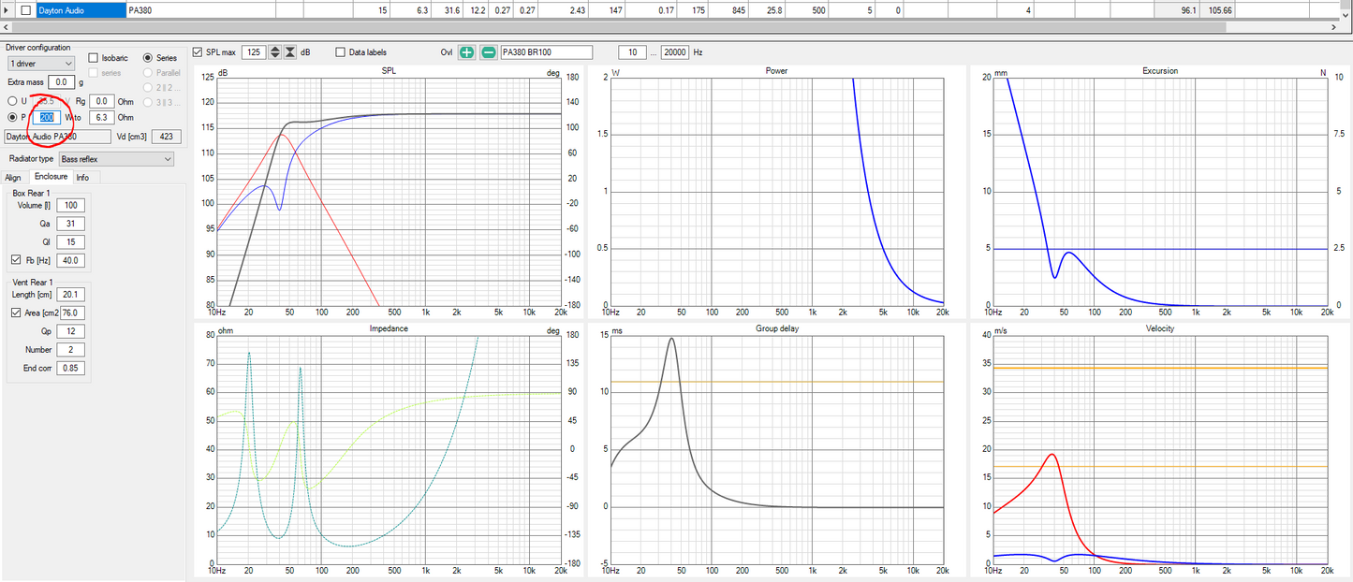Screen dimensions: 1353x582
Task: Click the green minus remove overlay button
Action: (488, 52)
